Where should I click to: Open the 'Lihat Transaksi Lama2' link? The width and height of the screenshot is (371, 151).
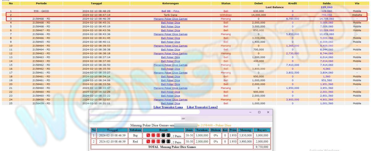click(x=202, y=107)
